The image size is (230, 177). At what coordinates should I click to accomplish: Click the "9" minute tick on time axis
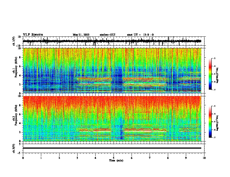coord(186,158)
